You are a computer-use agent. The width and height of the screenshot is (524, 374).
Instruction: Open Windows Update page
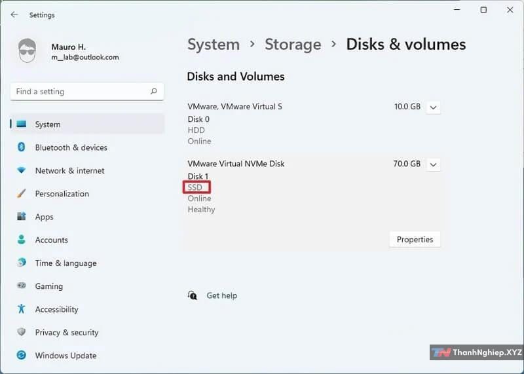(x=87, y=355)
